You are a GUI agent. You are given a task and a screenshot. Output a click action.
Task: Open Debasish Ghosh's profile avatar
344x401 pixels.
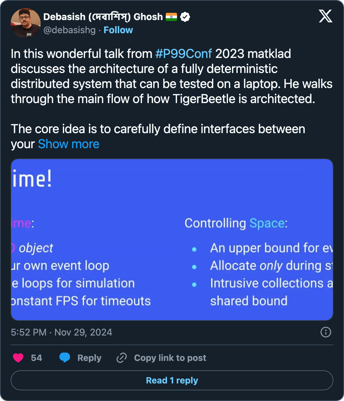click(x=26, y=23)
